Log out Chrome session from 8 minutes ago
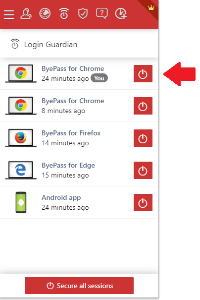Image resolution: width=200 pixels, height=300 pixels. [143, 106]
